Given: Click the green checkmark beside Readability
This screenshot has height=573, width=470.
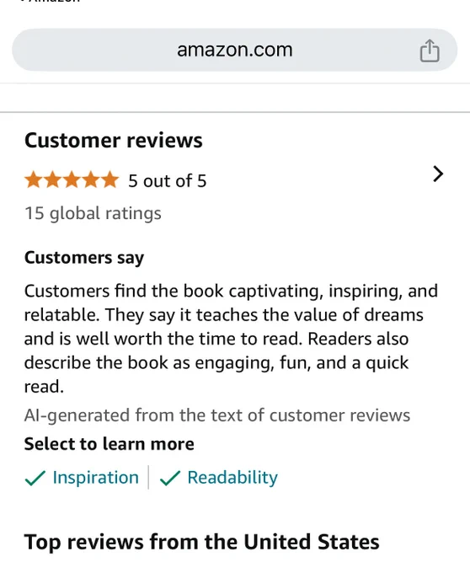Looking at the screenshot, I should pyautogui.click(x=170, y=478).
